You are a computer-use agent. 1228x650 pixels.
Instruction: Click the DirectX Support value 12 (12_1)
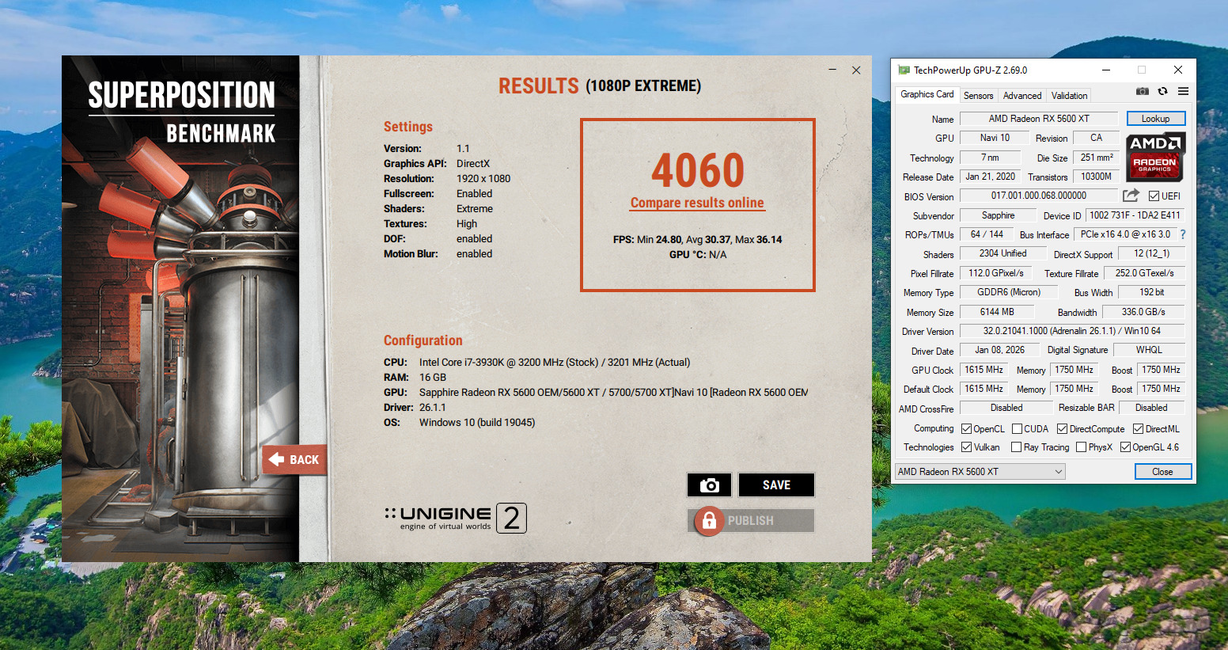click(x=1151, y=253)
